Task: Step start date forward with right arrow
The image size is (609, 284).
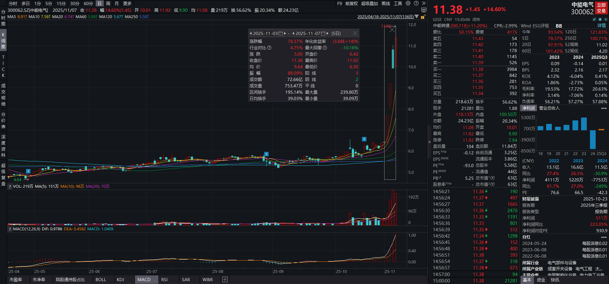Action: [x=285, y=33]
